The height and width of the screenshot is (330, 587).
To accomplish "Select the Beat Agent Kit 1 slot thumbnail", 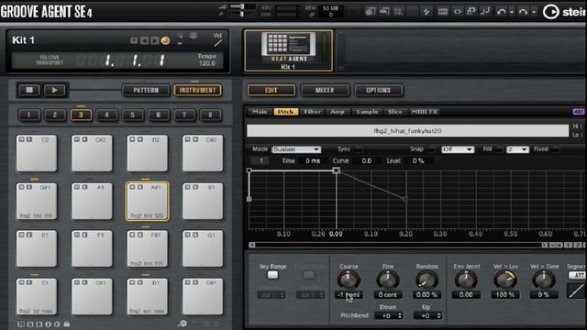I will click(x=288, y=51).
